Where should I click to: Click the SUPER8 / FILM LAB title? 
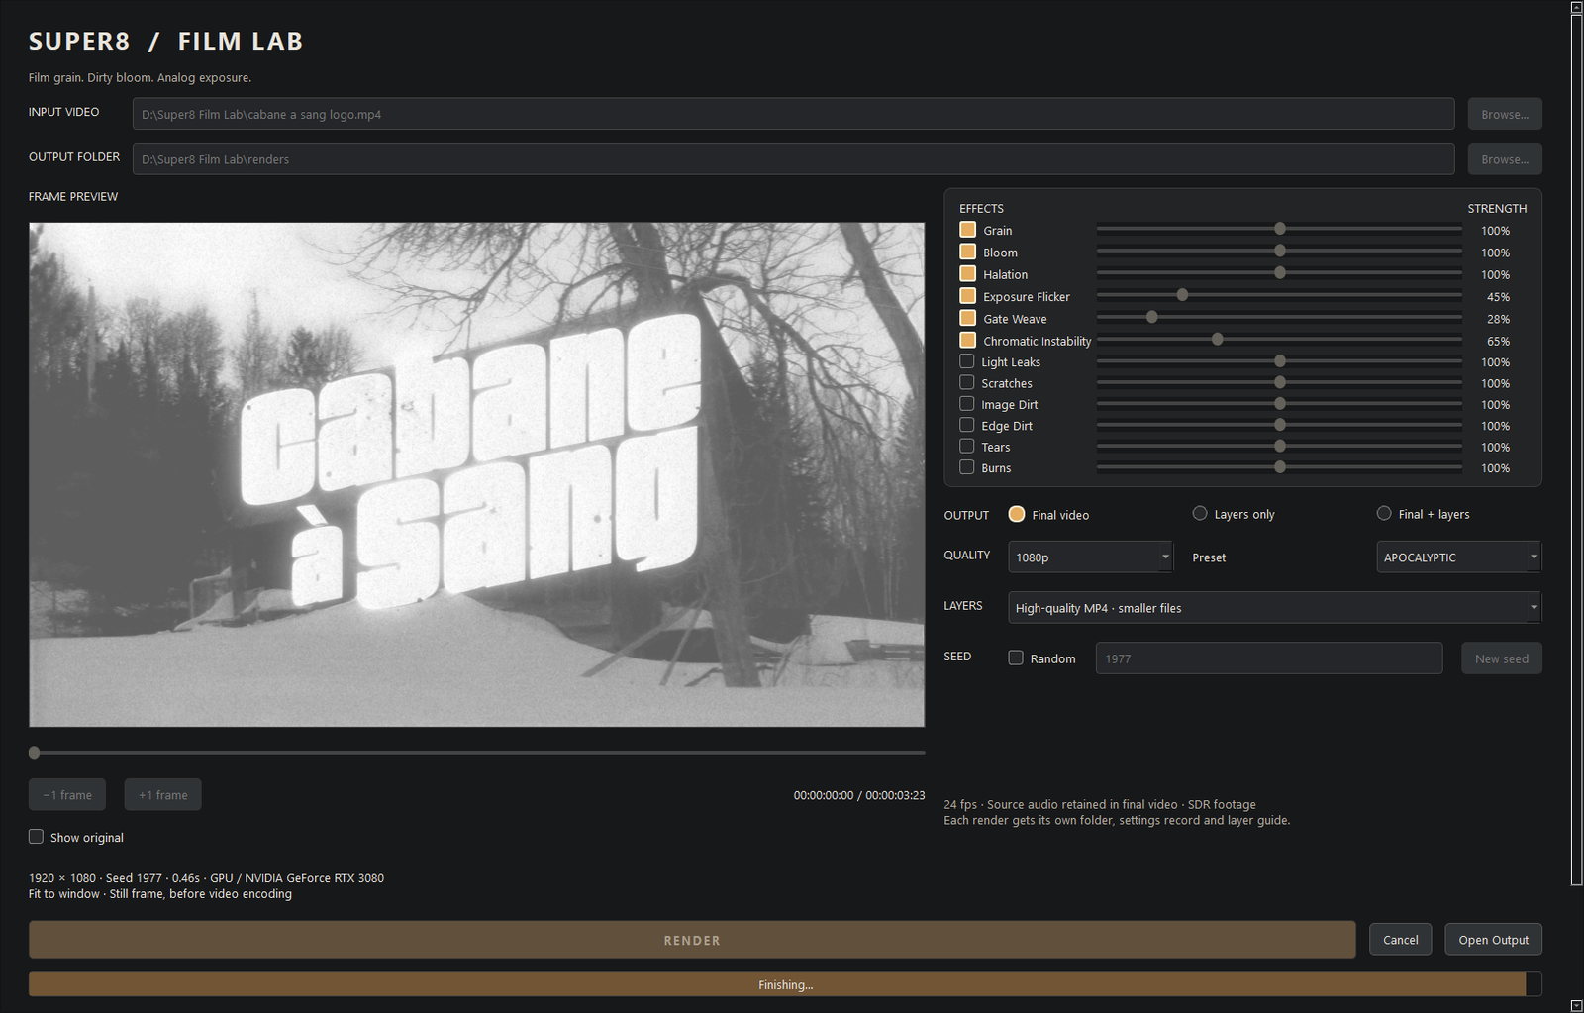[x=165, y=42]
